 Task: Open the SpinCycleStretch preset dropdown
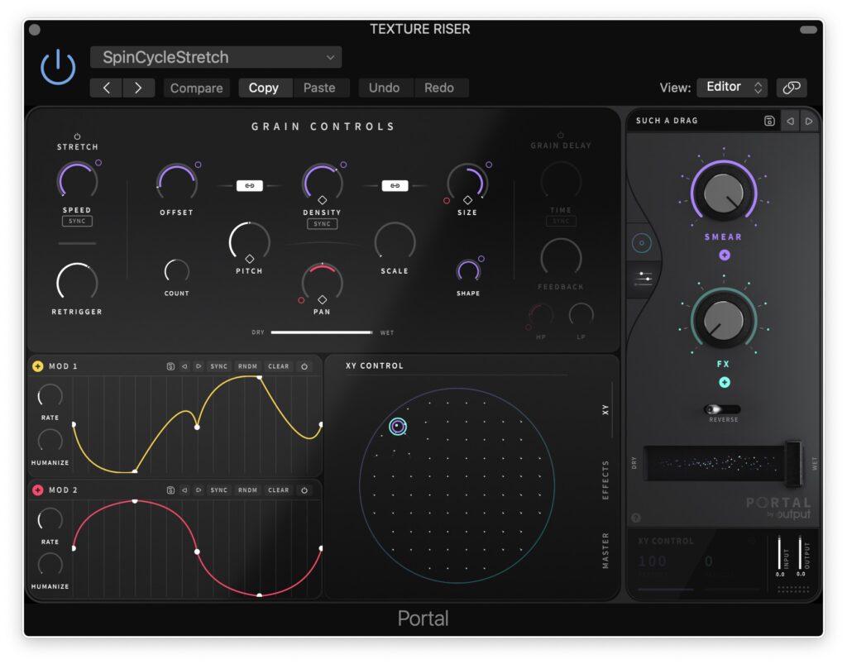[x=216, y=57]
